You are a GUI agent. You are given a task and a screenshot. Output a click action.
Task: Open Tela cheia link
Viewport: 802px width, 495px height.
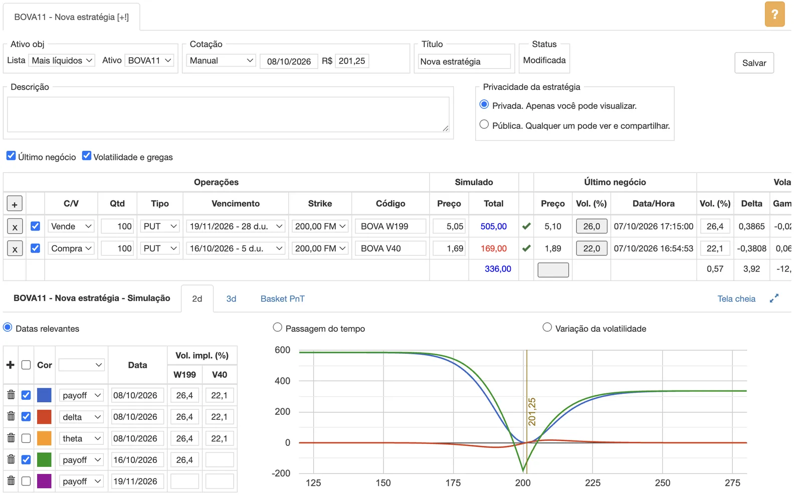[x=736, y=299]
